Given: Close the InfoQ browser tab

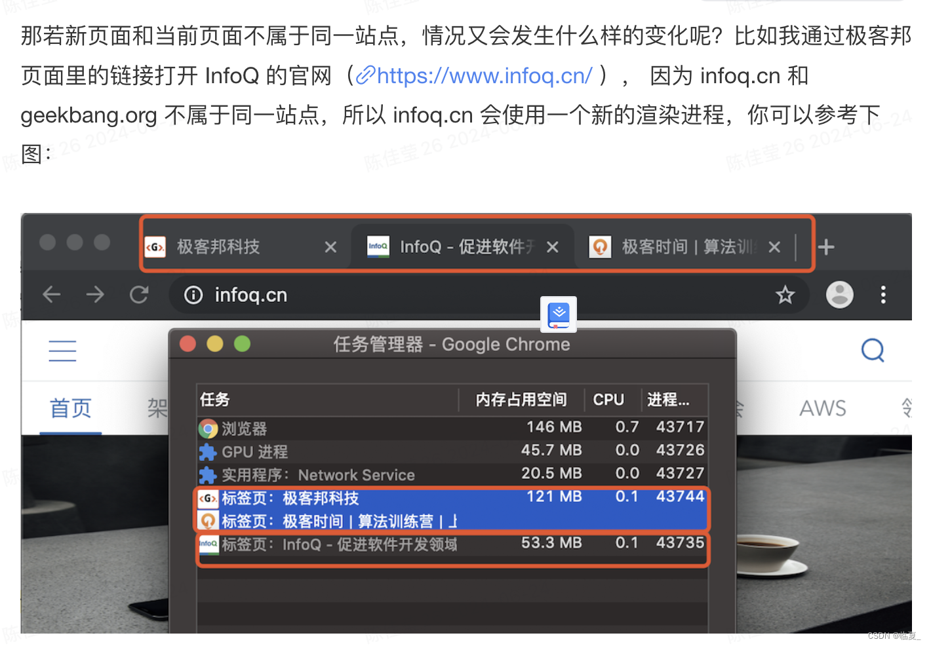Looking at the screenshot, I should (x=553, y=247).
